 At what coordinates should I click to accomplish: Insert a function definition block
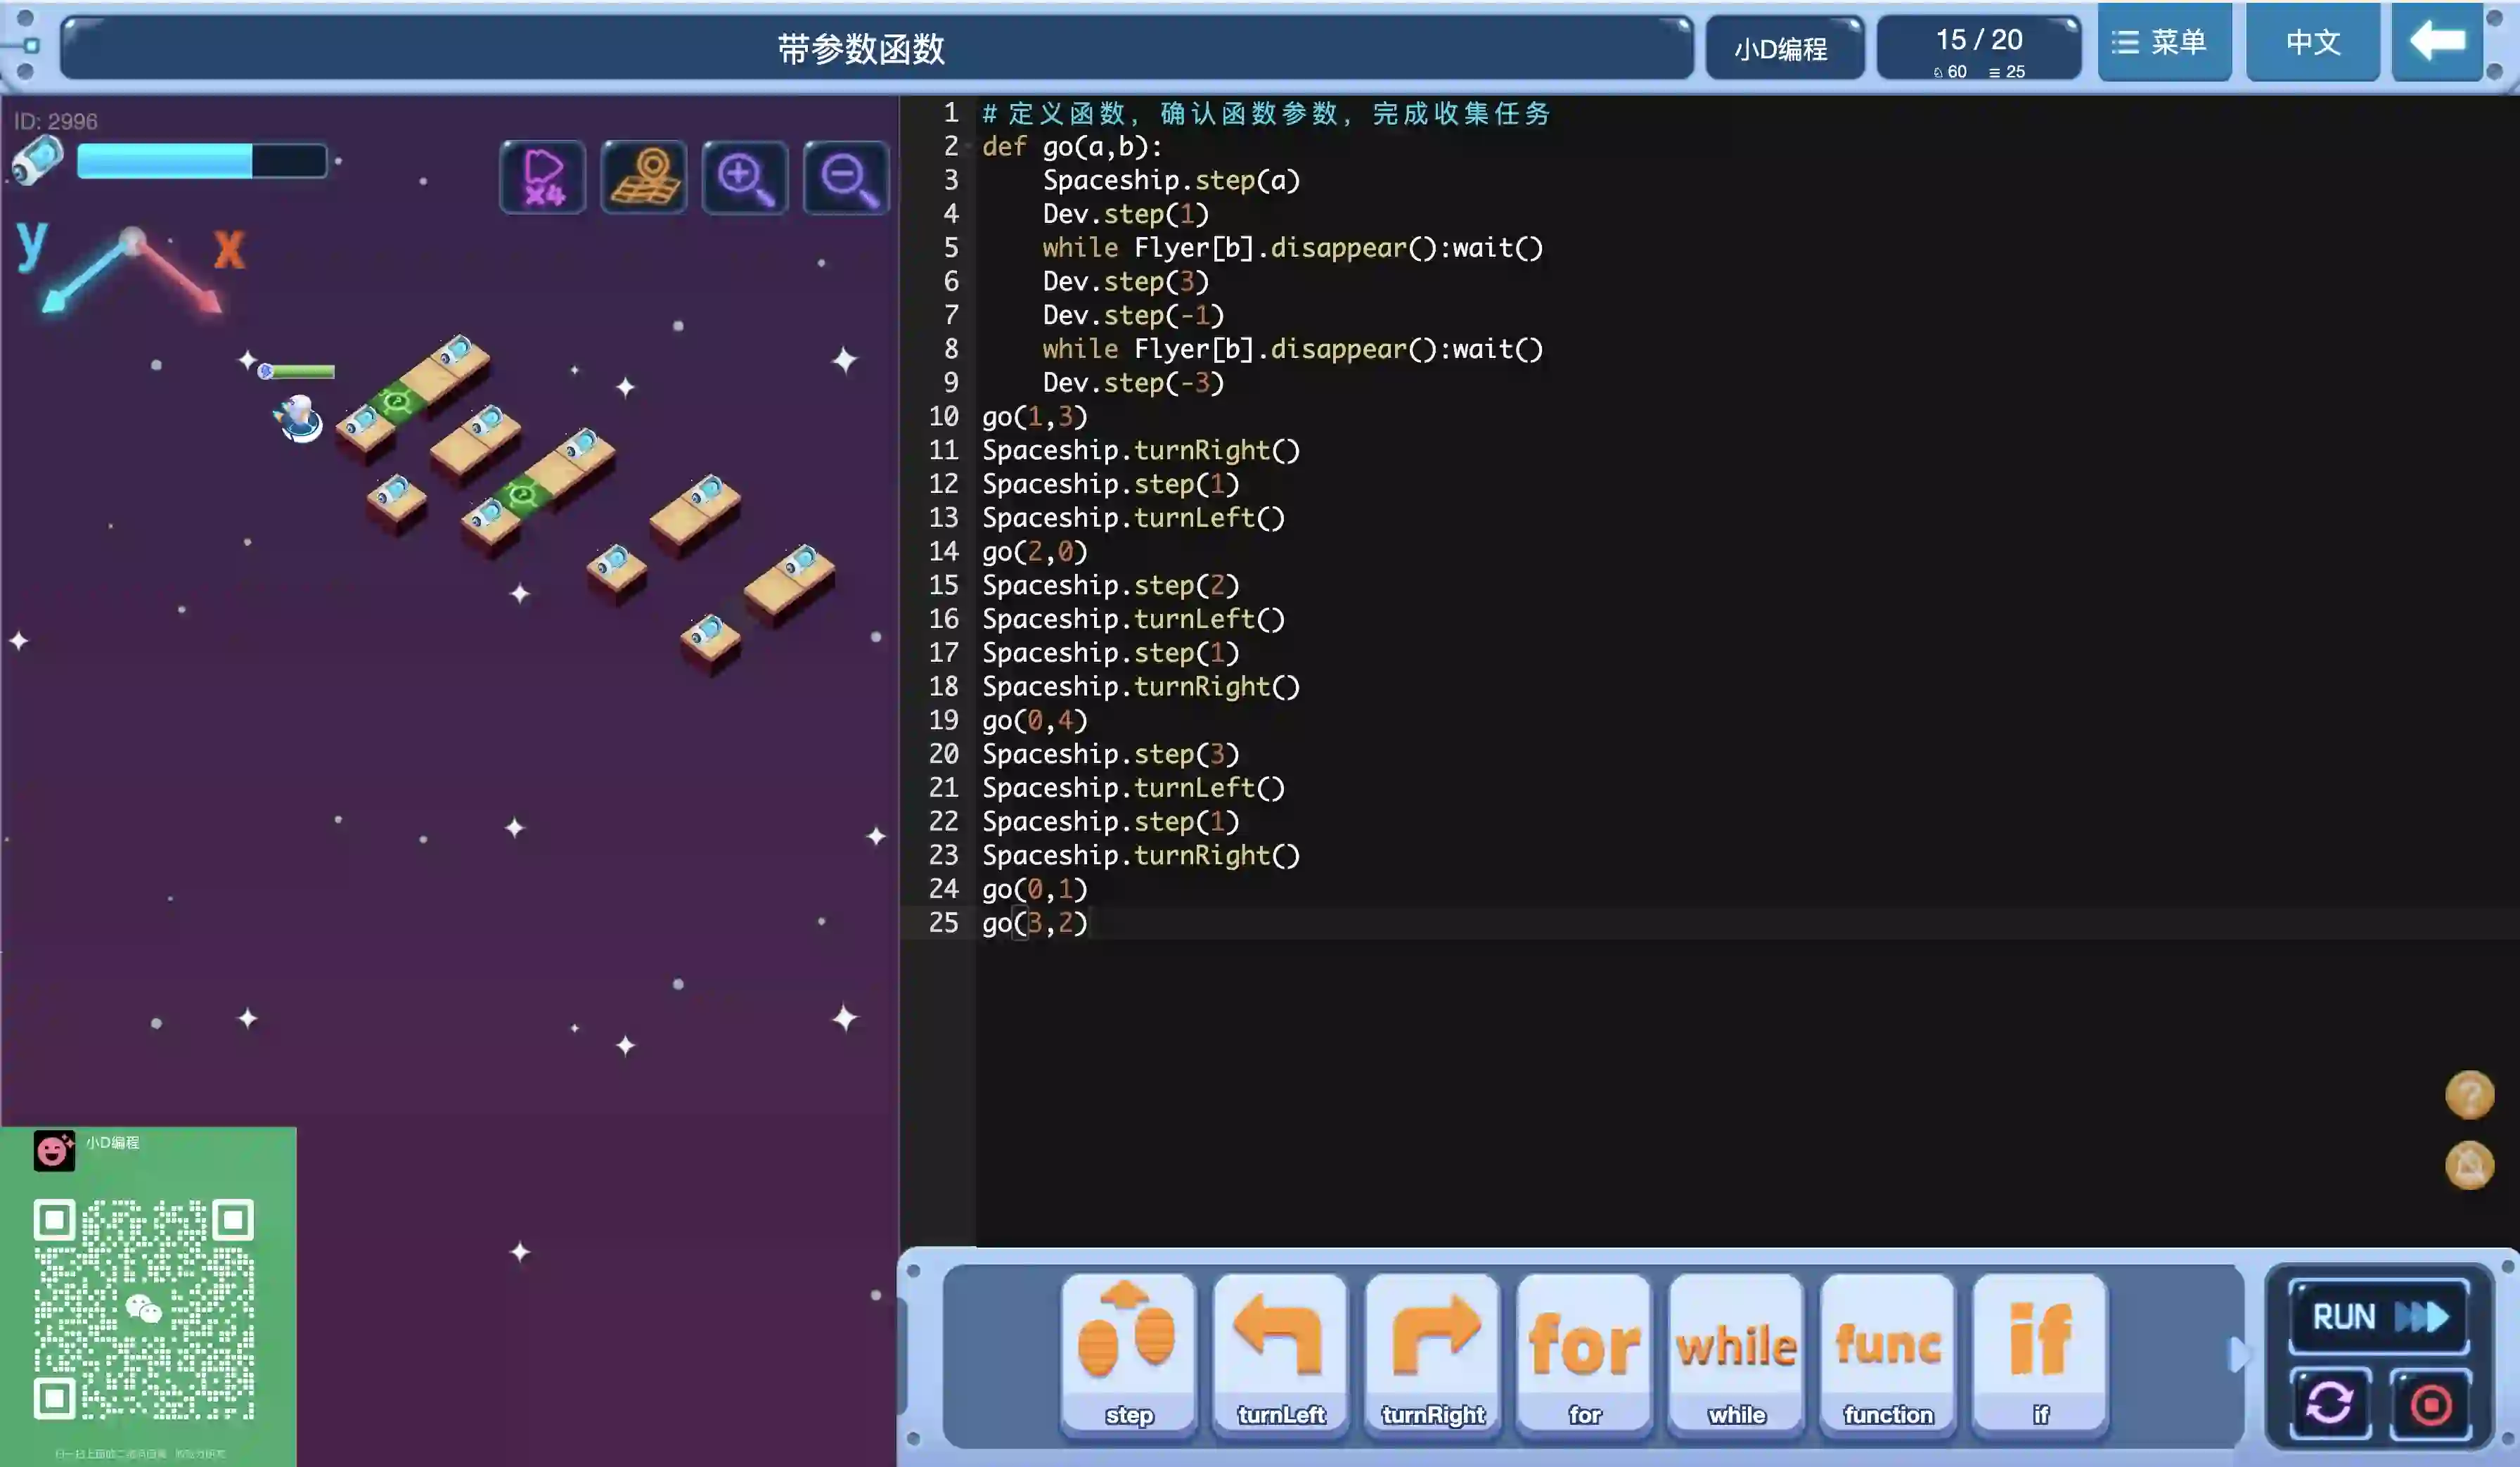pyautogui.click(x=1888, y=1352)
